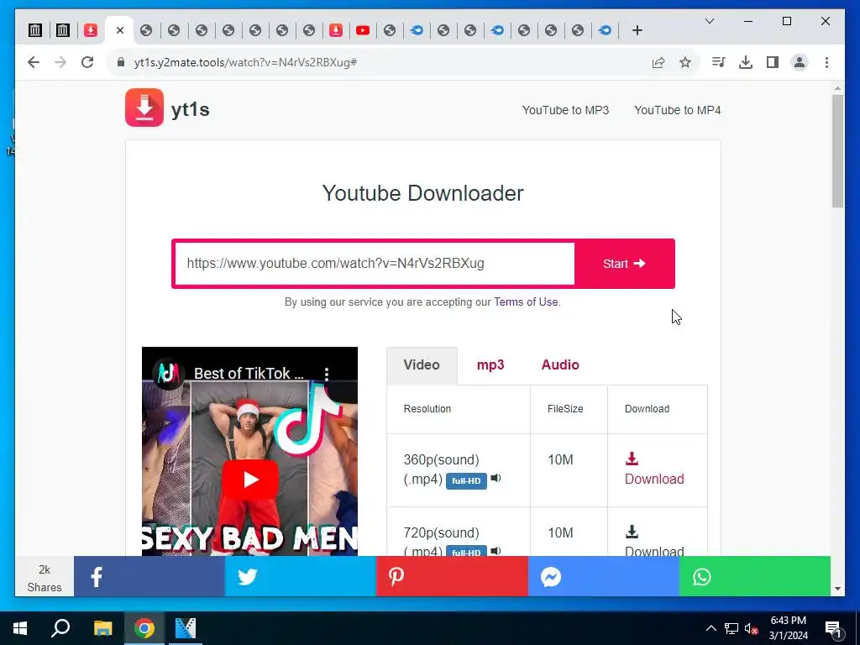Viewport: 860px width, 645px height.
Task: Click the download arrow icon in the 360p row
Action: point(632,459)
